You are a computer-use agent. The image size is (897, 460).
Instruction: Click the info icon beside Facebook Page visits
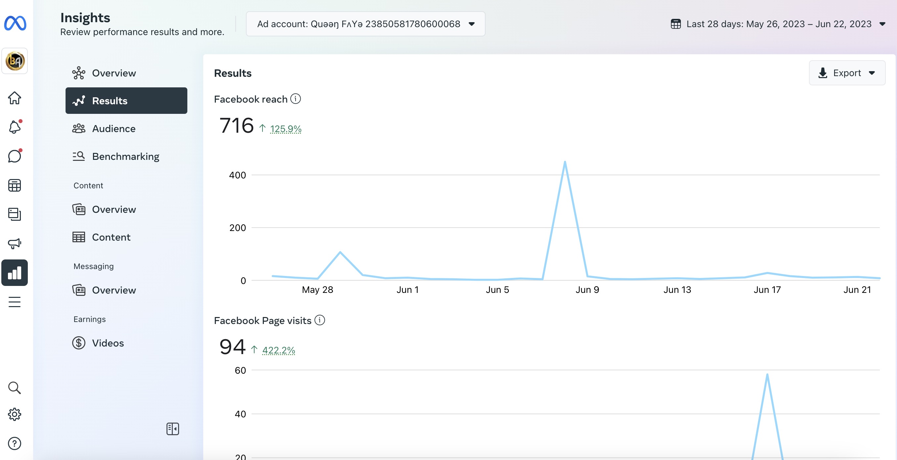pos(320,320)
